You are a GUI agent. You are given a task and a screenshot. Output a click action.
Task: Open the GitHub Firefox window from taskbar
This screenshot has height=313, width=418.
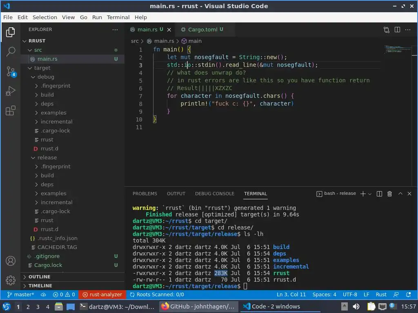click(198, 306)
